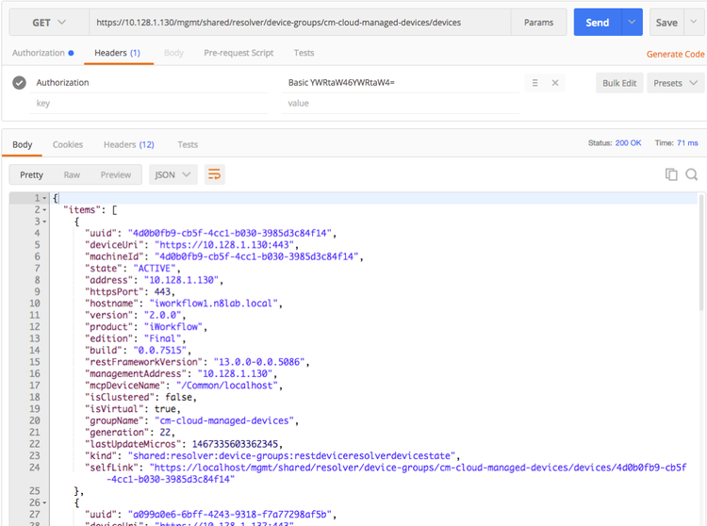Copy response body with copy icon
707x526 pixels.
(671, 174)
